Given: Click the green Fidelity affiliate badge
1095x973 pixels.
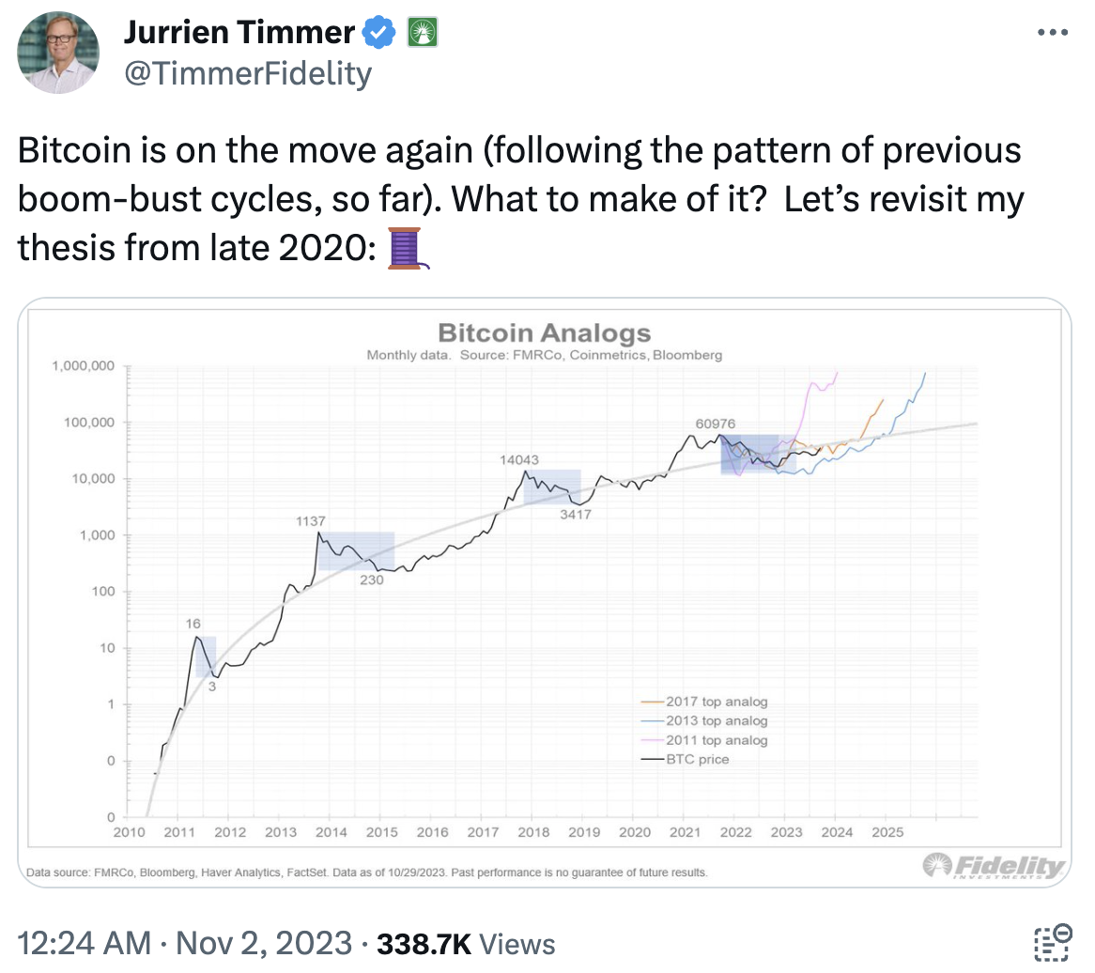Looking at the screenshot, I should [421, 31].
